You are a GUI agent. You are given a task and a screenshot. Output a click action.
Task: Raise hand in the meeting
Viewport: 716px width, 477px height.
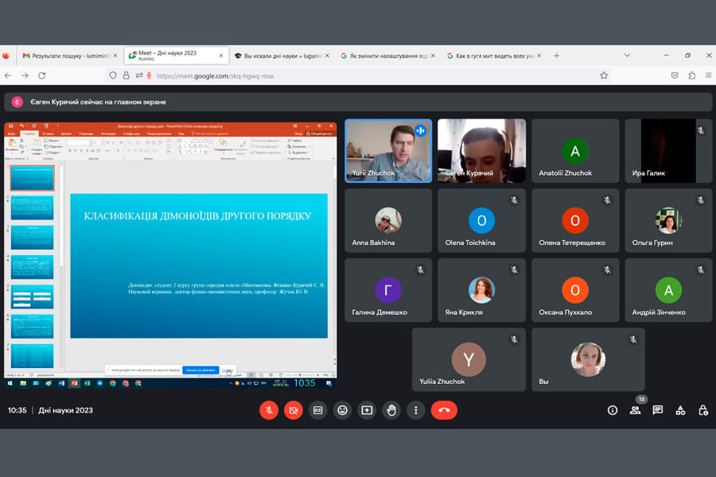[391, 410]
